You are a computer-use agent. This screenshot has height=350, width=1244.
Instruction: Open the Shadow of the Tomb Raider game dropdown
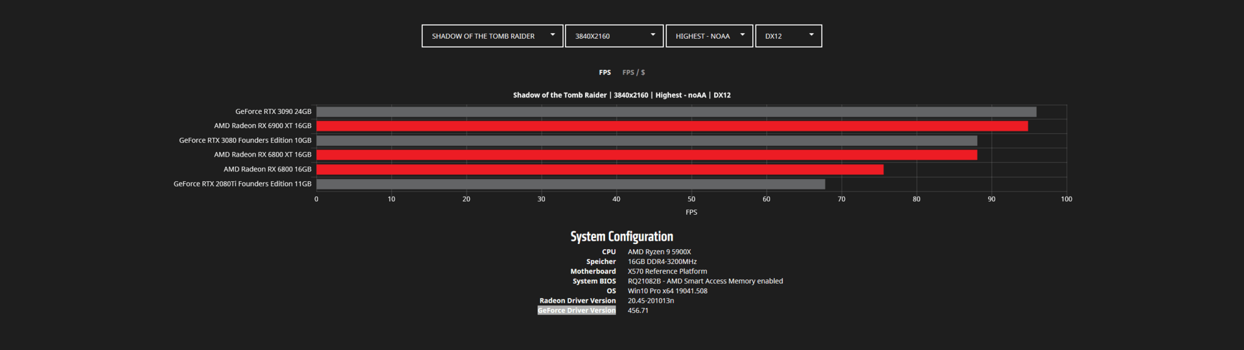point(492,36)
